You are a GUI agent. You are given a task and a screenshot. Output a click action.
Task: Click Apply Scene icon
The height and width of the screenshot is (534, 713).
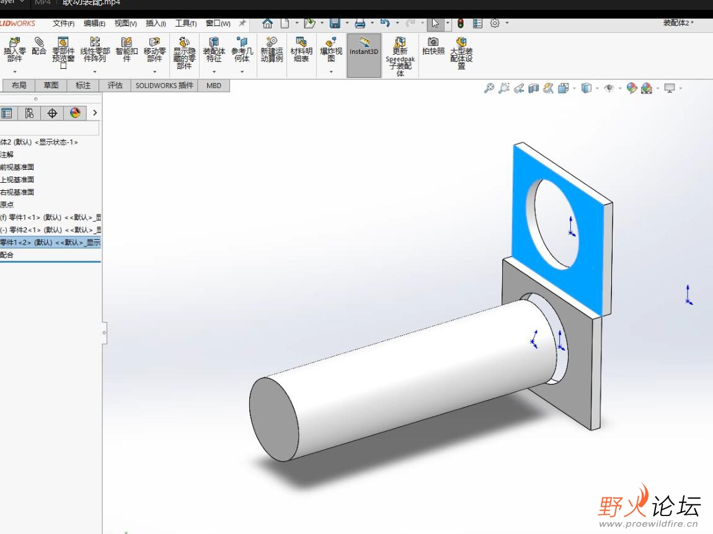coord(647,88)
